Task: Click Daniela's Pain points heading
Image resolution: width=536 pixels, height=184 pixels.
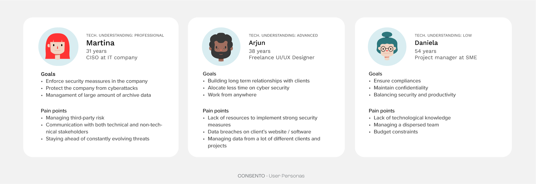Action: [x=382, y=111]
